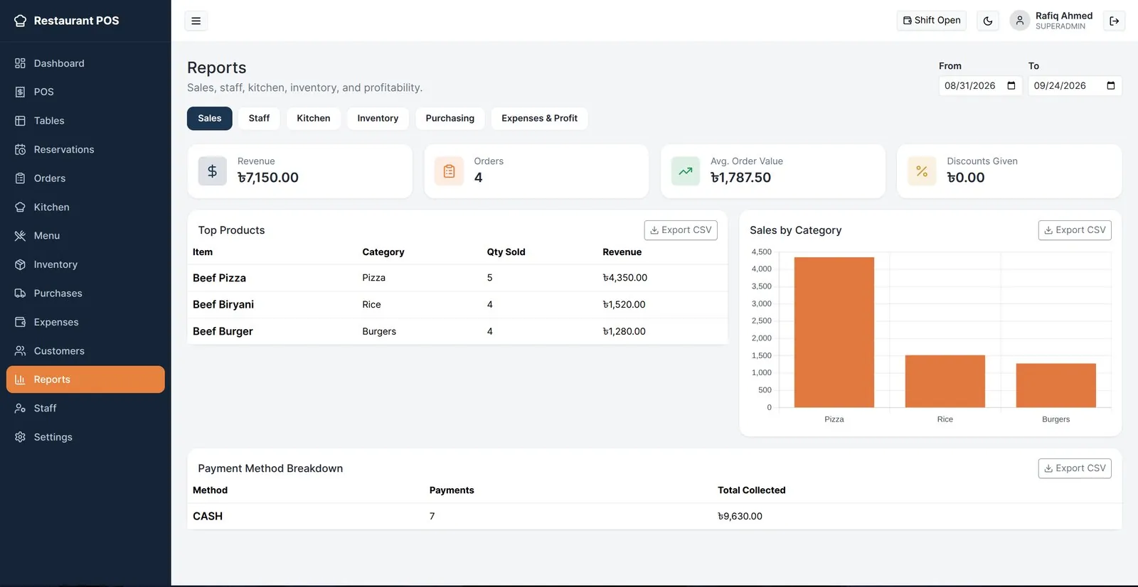Click the Burgers bar in chart
Screen dimensions: 1138x587
[x=1056, y=385]
